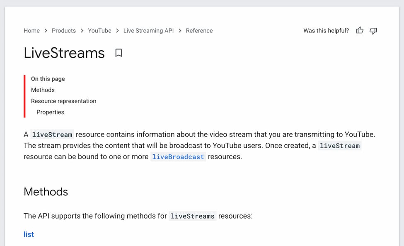Click the Was this helpful label
Viewport: 404px width, 246px height.
click(326, 30)
